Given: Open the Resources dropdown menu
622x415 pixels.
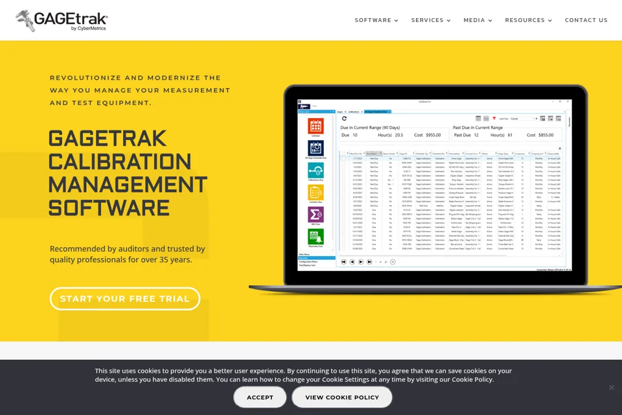Looking at the screenshot, I should pos(529,20).
